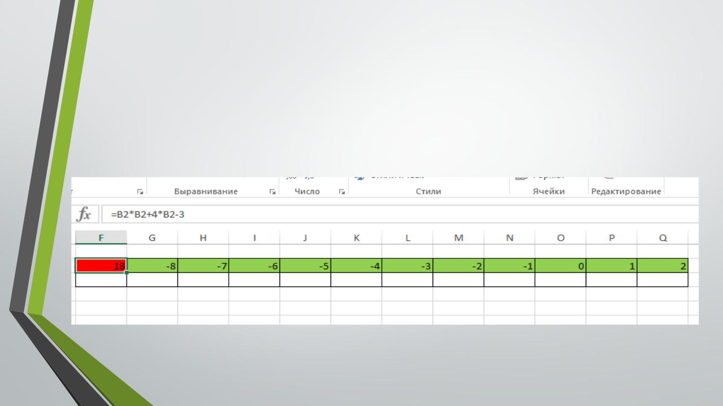
Task: Select the column O header
Action: coord(560,237)
